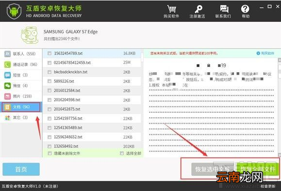
Task: Click SAMSUNG GALAXY S7 Edge device name
Action: coord(70,32)
